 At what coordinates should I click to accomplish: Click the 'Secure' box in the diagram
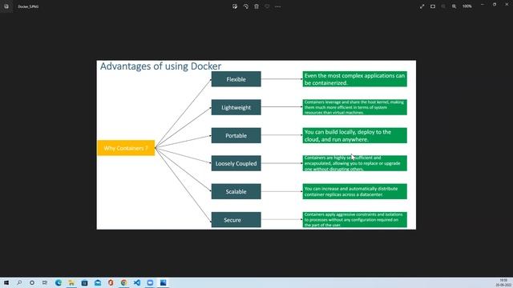236,220
